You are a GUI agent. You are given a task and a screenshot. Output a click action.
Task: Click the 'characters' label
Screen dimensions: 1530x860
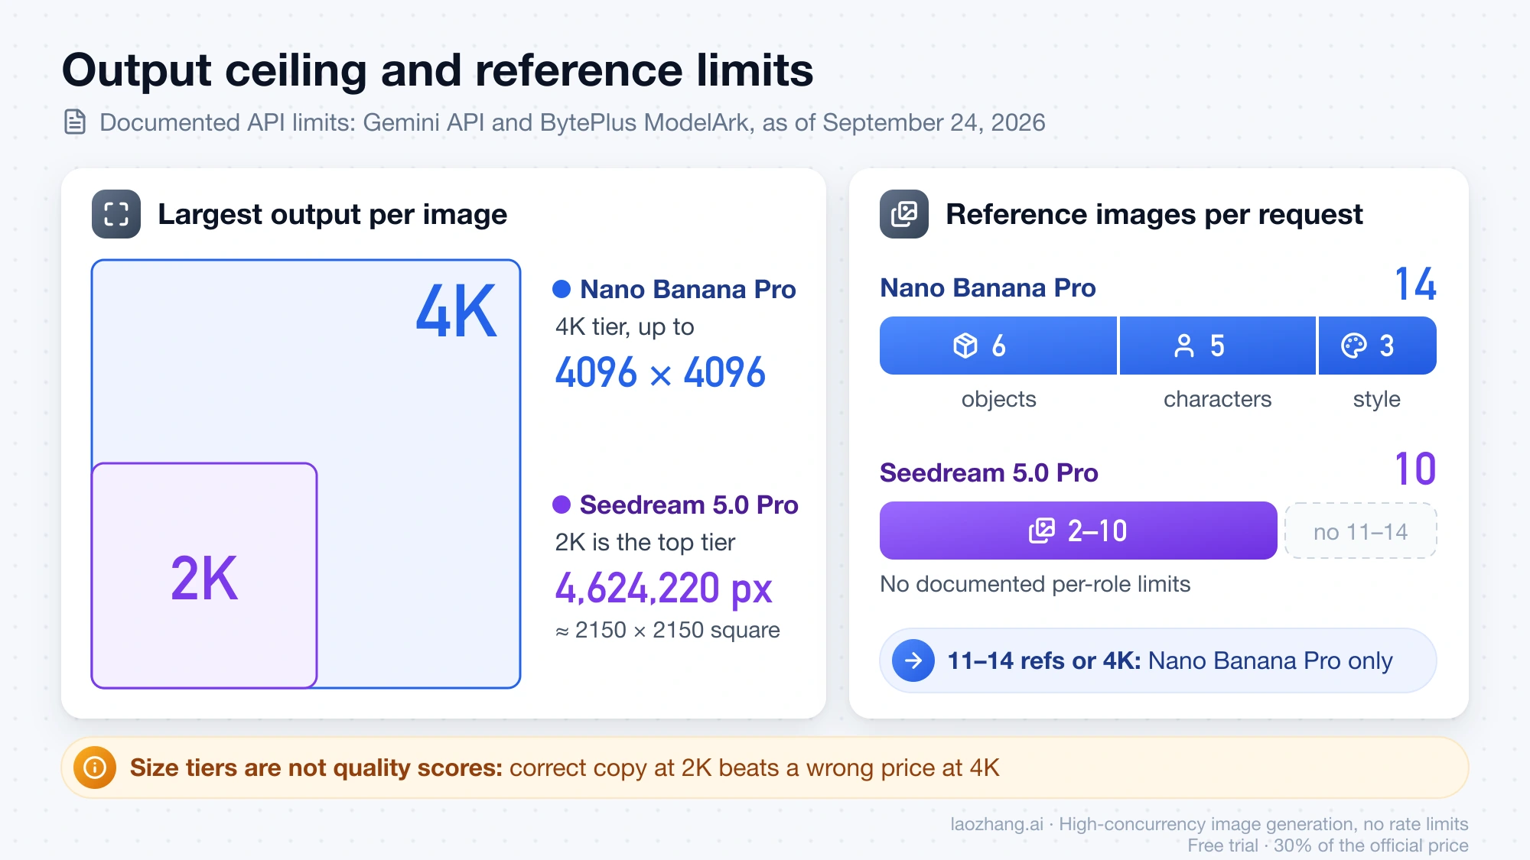pyautogui.click(x=1217, y=399)
